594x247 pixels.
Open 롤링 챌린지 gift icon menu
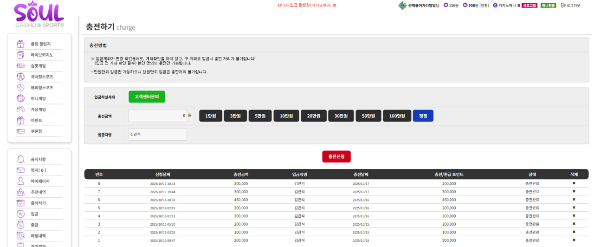20,44
